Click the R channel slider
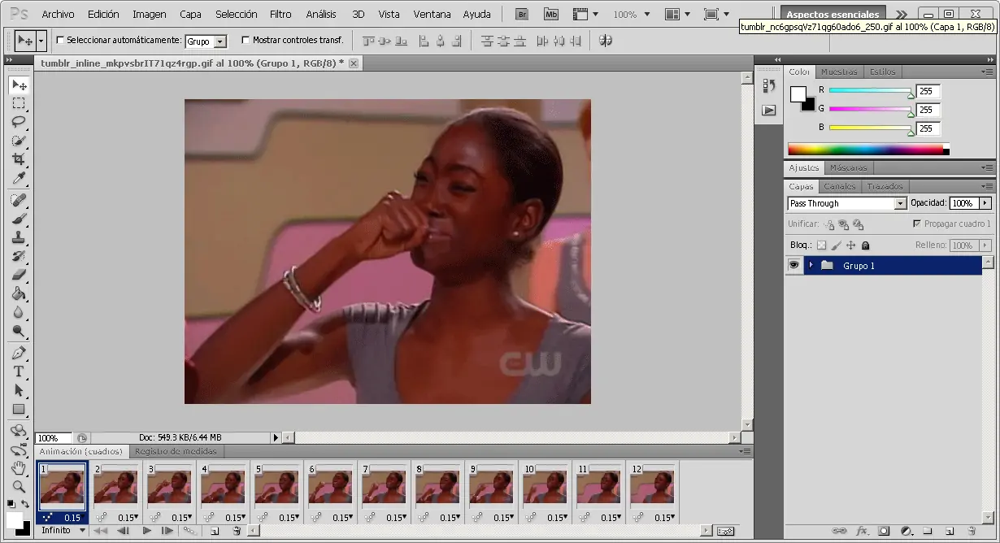The width and height of the screenshot is (1000, 543). click(871, 90)
